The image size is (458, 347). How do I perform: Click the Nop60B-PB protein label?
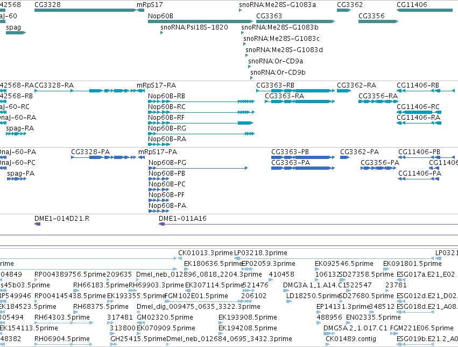click(167, 173)
